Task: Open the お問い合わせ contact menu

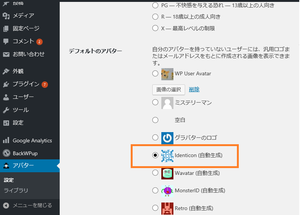Action: [28, 54]
